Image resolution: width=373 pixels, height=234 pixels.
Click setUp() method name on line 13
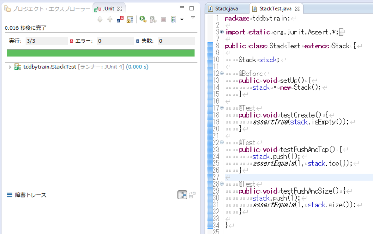(292, 80)
